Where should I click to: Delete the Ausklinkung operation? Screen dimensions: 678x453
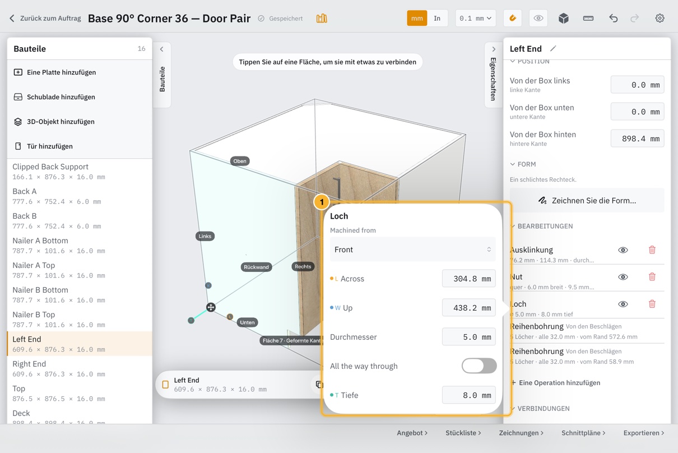click(x=652, y=250)
